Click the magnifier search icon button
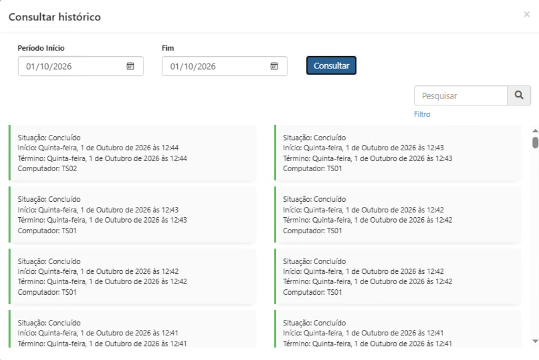 coord(519,96)
